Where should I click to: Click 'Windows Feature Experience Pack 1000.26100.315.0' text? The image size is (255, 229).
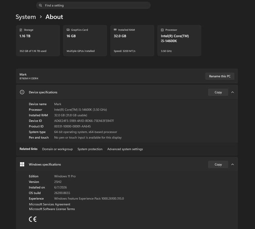coord(89,199)
